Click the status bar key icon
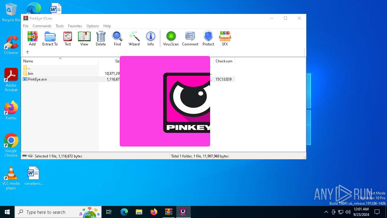The image size is (387, 218). pyautogui.click(x=30, y=156)
